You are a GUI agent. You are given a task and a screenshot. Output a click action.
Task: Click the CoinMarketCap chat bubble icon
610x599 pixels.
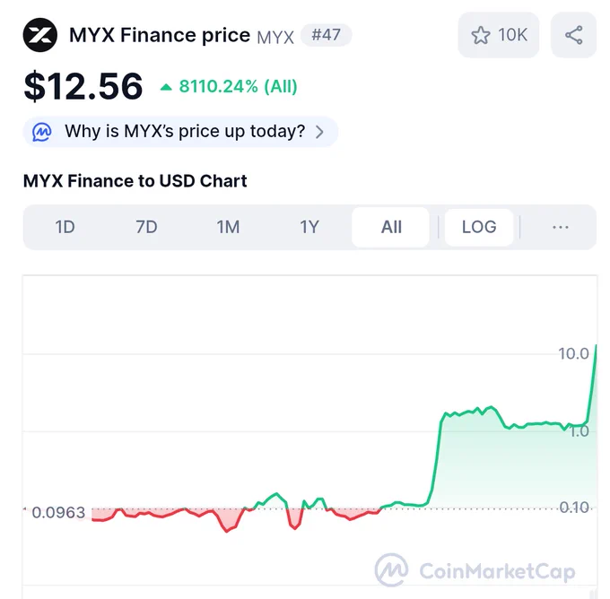[42, 132]
